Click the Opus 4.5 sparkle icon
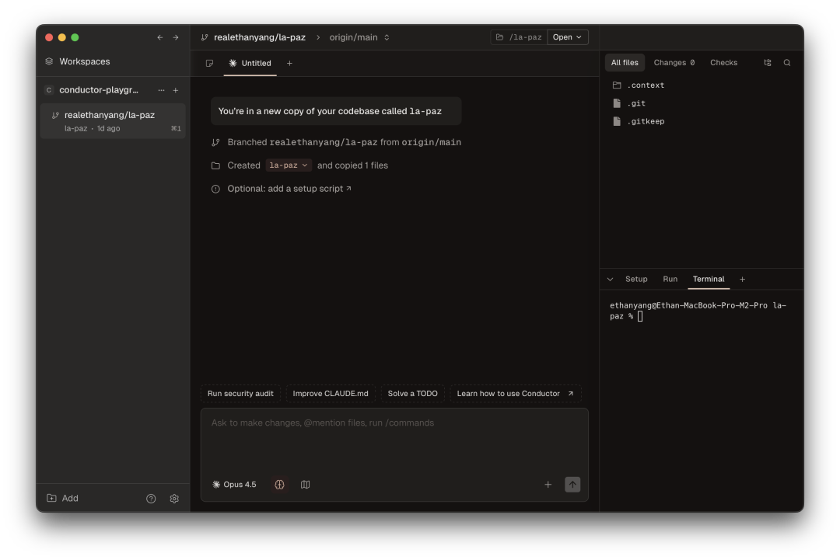 pos(216,485)
